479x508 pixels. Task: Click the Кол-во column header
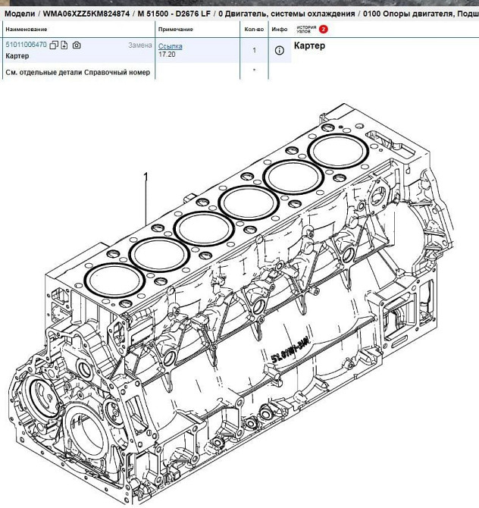pos(254,29)
